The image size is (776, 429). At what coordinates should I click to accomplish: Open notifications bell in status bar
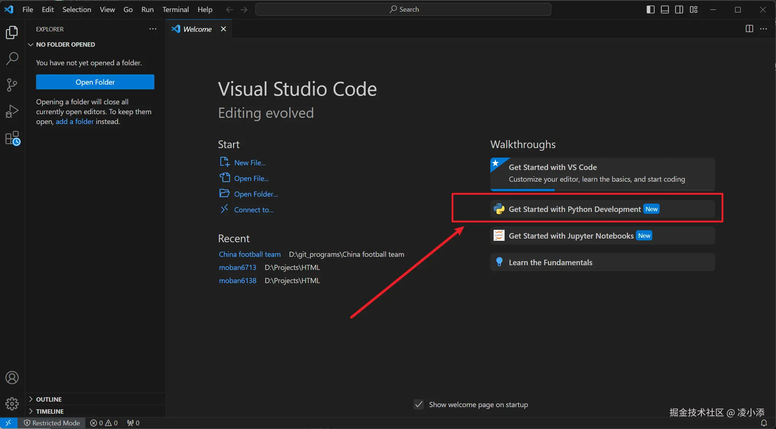764,423
